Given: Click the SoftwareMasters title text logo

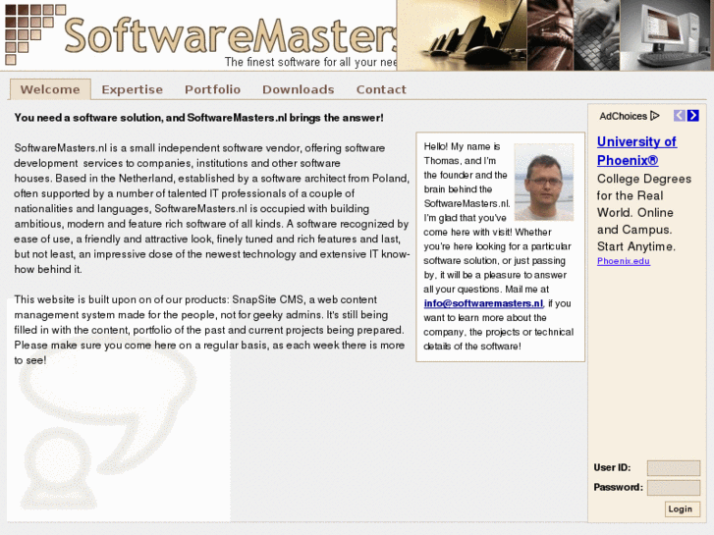Looking at the screenshot, I should click(230, 35).
